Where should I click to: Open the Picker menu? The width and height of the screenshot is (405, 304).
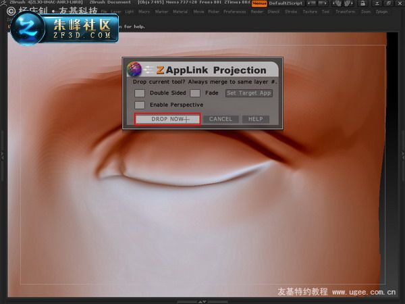[213, 11]
